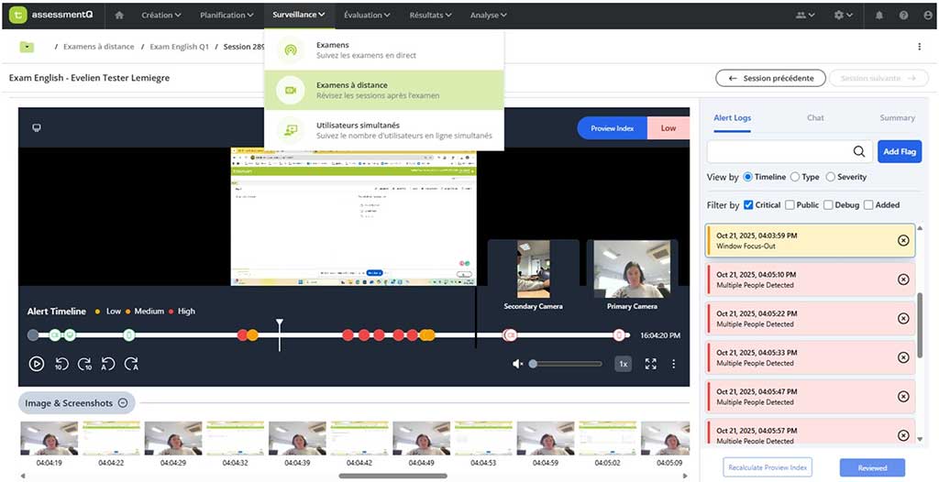
Task: Open the Exam English Q1 breadcrumb
Action: (179, 47)
